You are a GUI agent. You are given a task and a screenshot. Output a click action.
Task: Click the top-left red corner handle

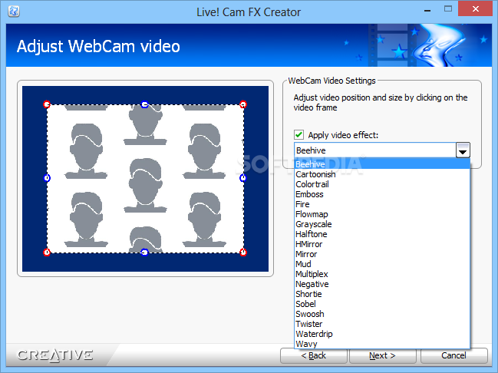tap(47, 104)
